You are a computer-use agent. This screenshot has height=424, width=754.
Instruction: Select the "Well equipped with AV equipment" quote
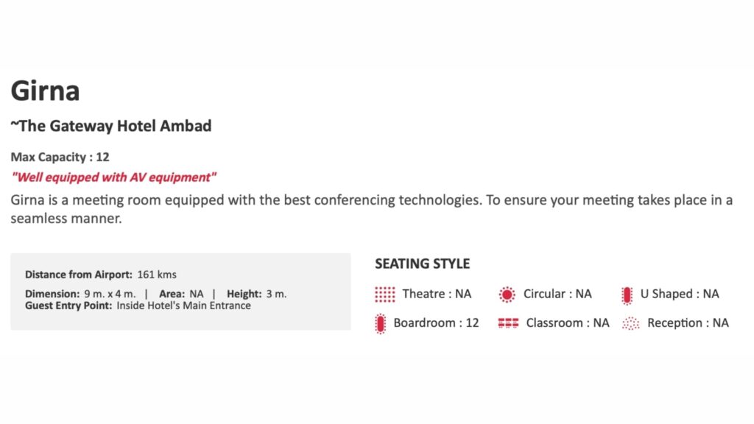pyautogui.click(x=114, y=177)
